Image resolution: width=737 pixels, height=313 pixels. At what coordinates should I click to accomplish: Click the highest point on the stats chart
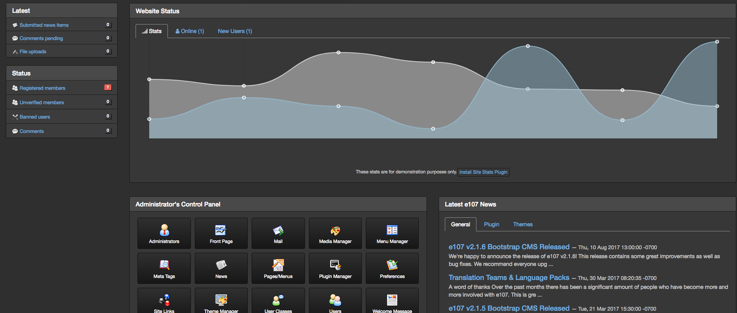pyautogui.click(x=717, y=42)
